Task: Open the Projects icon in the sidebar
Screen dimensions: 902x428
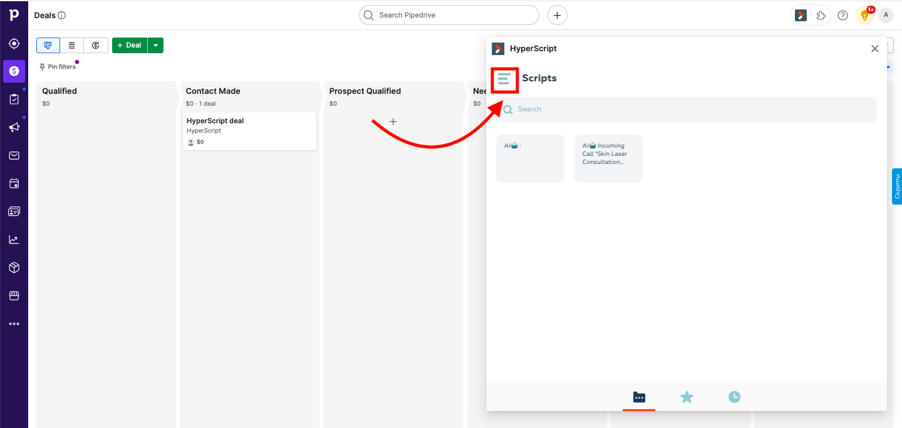Action: [14, 99]
